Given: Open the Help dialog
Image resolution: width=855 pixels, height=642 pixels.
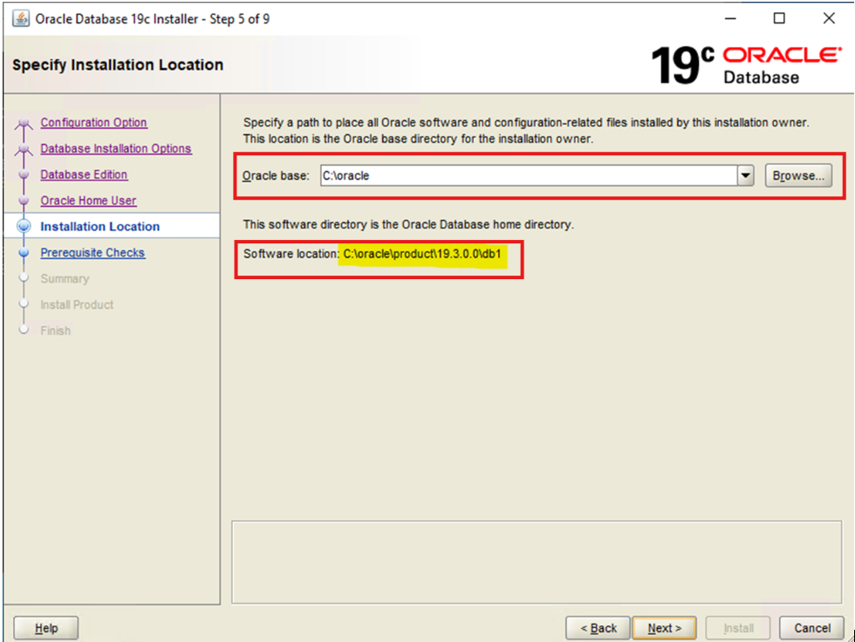Looking at the screenshot, I should [46, 628].
